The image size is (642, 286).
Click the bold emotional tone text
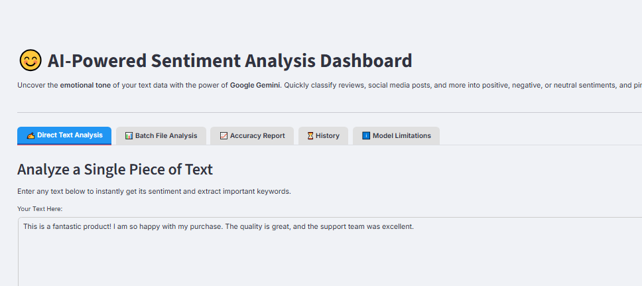86,86
